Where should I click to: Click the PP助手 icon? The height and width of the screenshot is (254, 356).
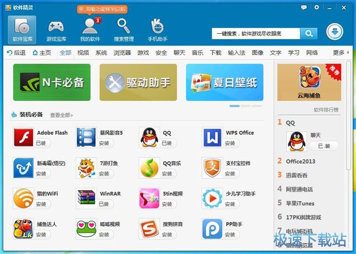(212, 229)
